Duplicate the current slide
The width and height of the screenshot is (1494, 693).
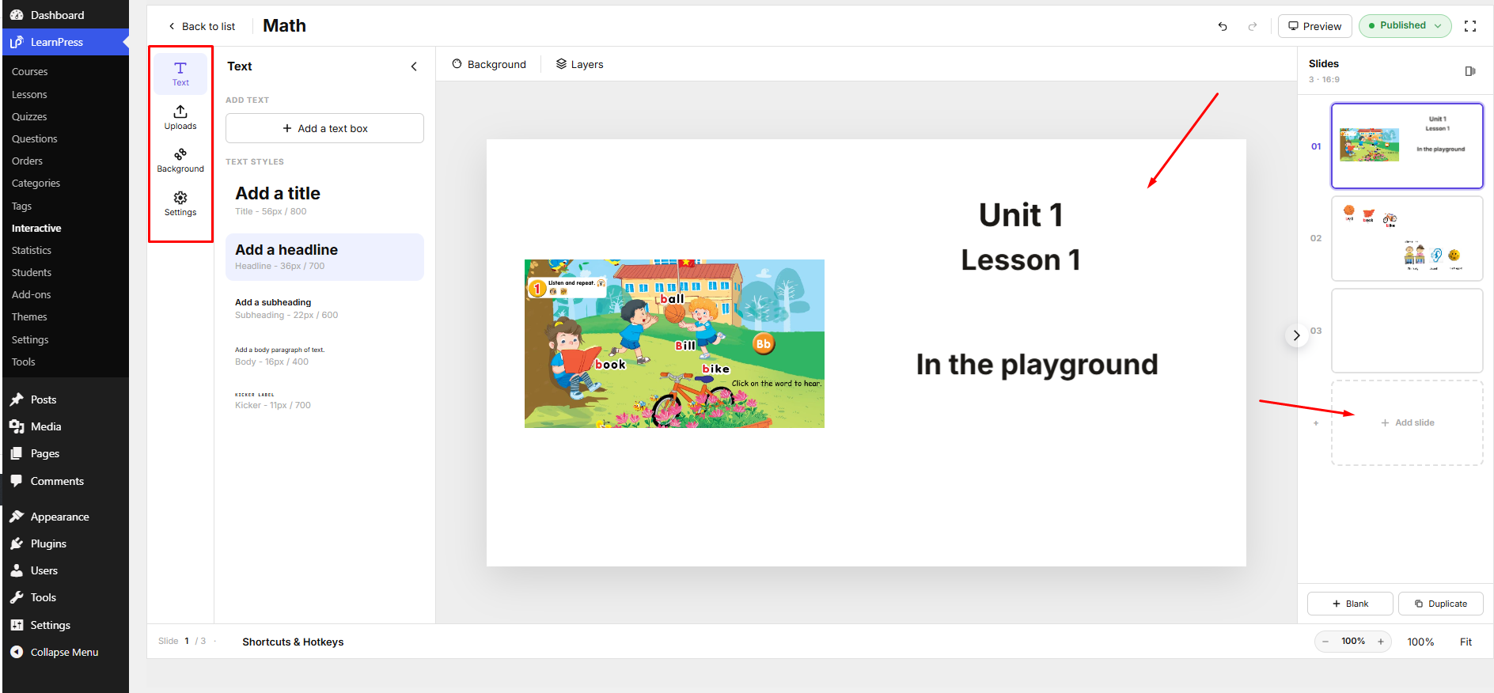[1440, 604]
